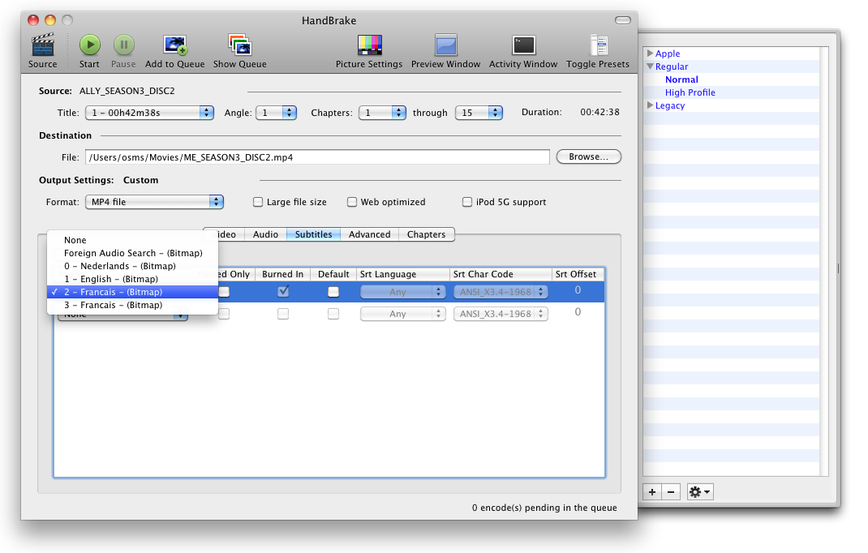Check Forced Only in selected subtitle row
This screenshot has height=553, width=868.
224,292
